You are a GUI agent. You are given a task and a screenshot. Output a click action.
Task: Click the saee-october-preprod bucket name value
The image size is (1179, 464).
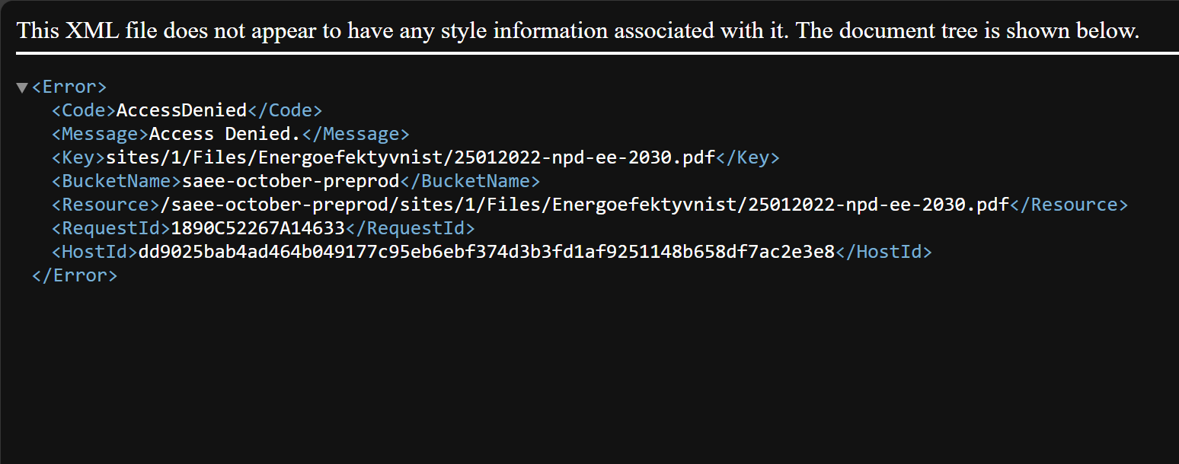pos(291,181)
